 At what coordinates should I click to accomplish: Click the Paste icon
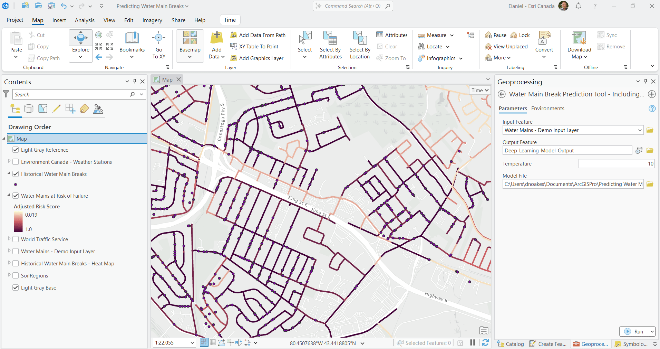point(16,38)
